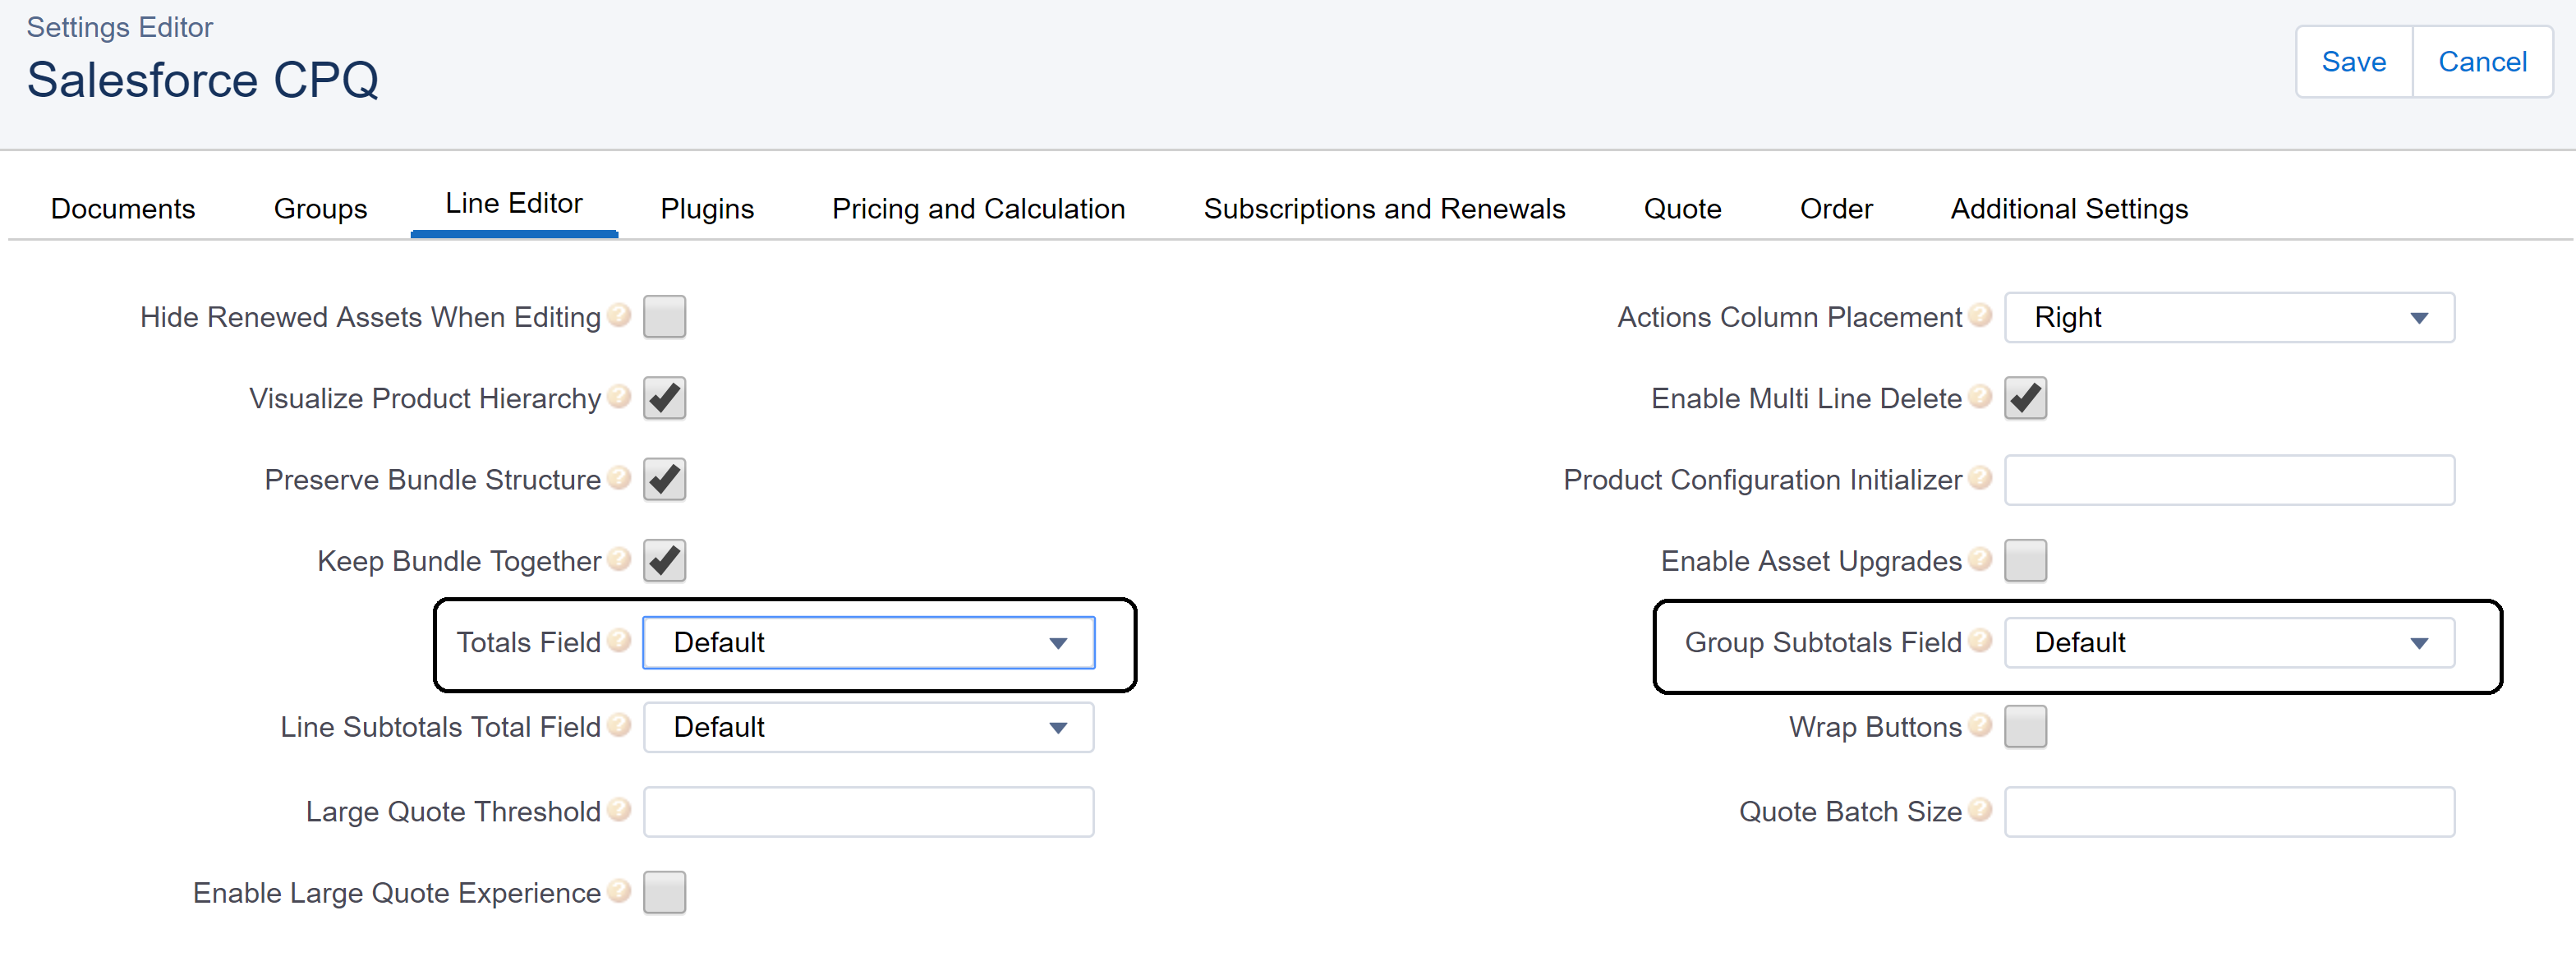Viewport: 2576px width, 975px height.
Task: Click help icon beside Visualize Product Hierarchy
Action: coord(619,396)
